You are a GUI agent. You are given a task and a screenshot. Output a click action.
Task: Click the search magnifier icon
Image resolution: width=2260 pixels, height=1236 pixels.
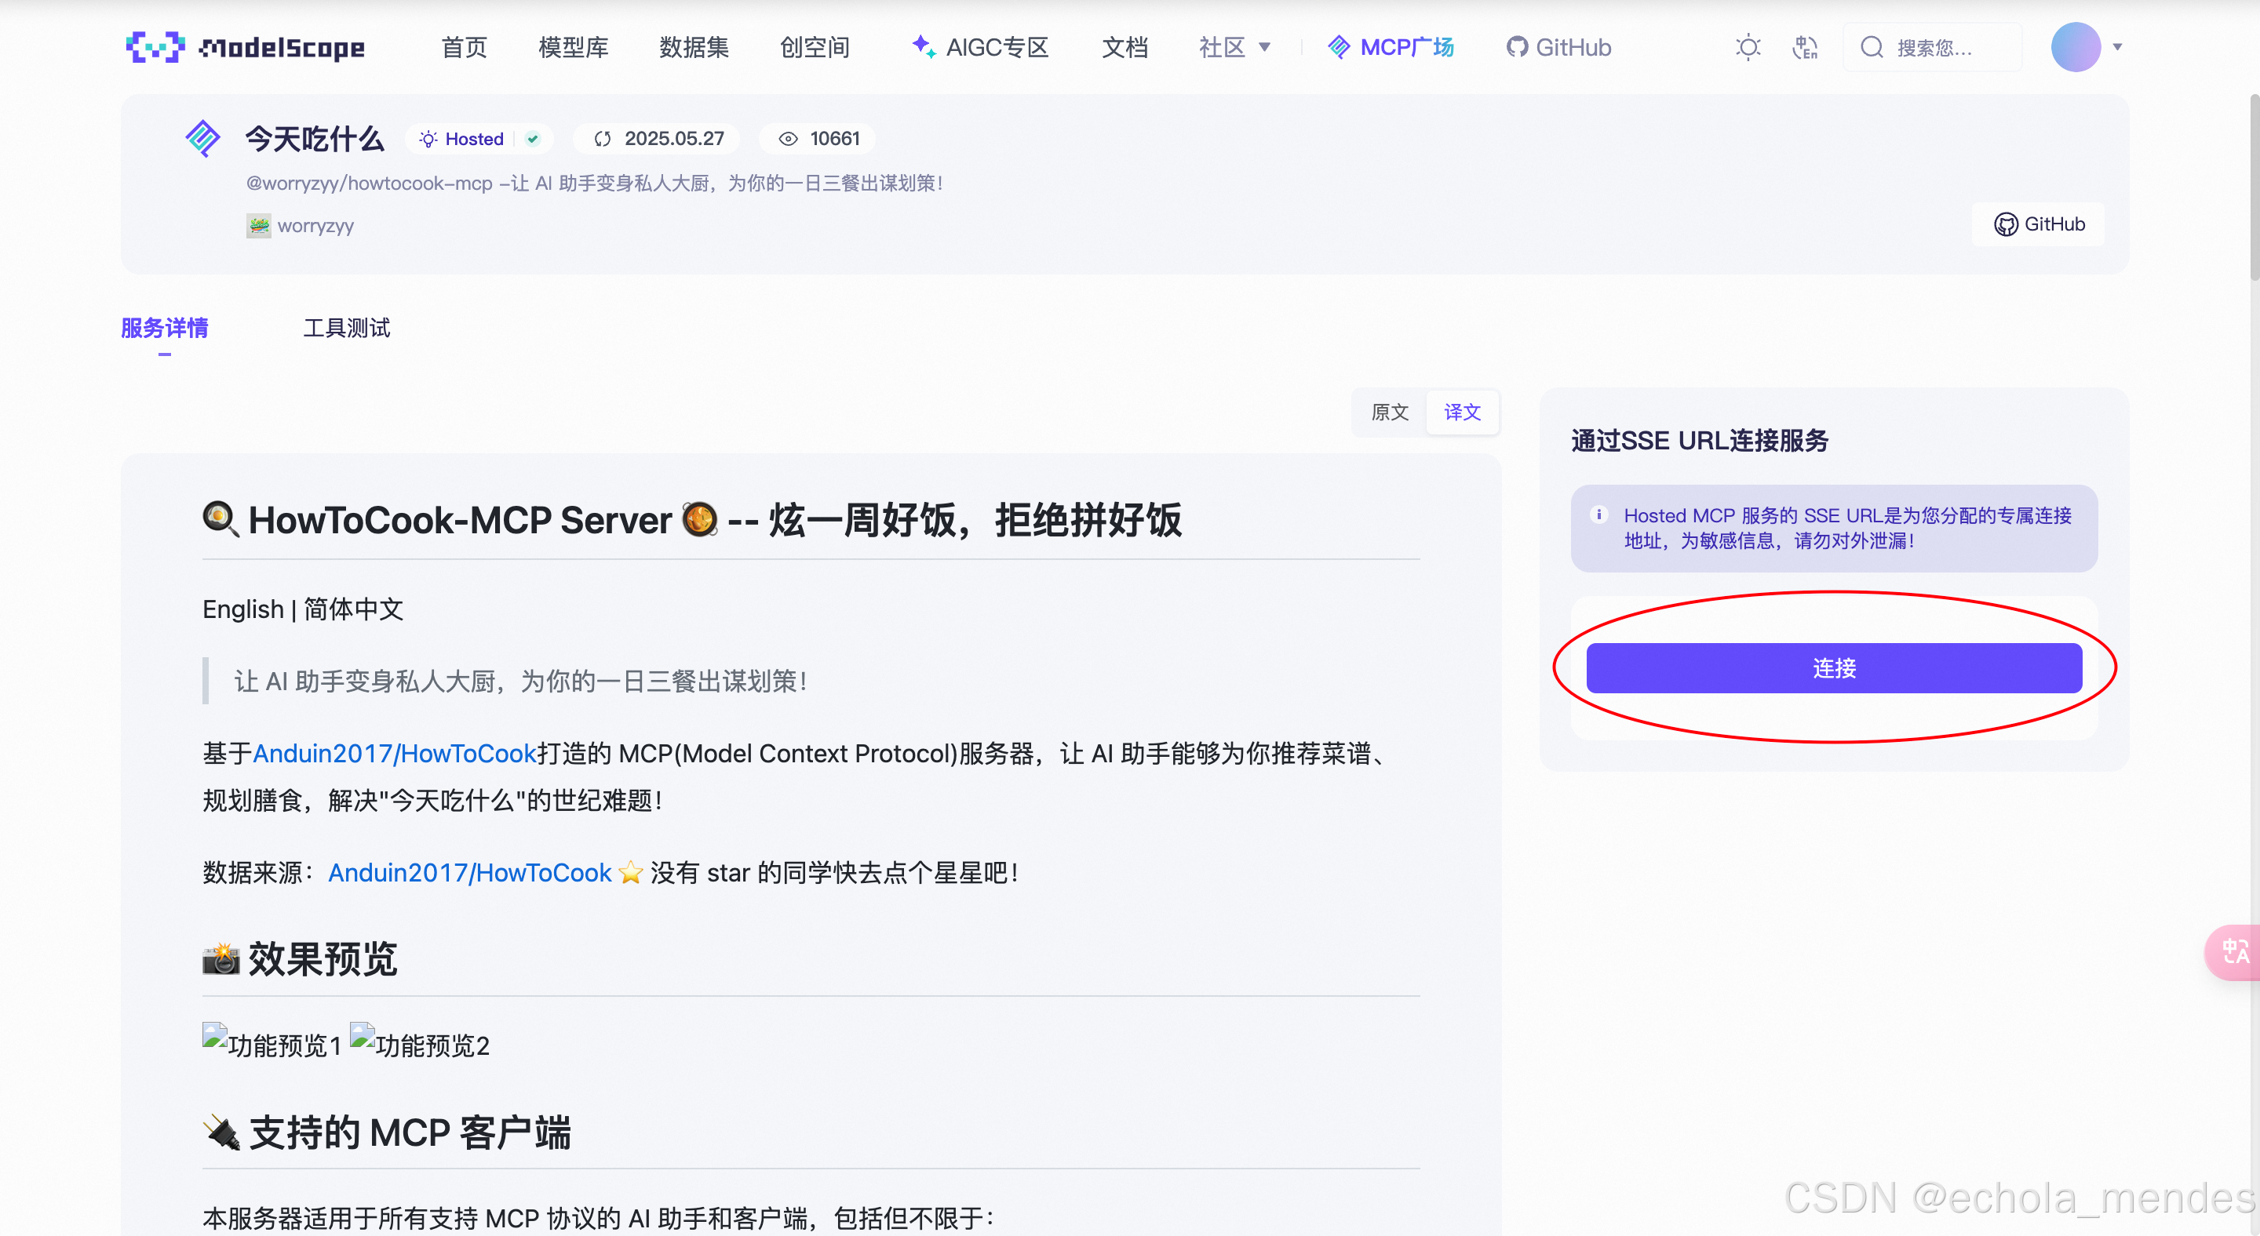click(x=1872, y=46)
